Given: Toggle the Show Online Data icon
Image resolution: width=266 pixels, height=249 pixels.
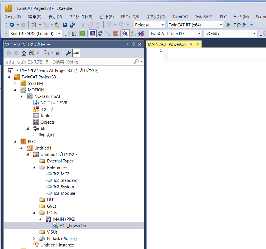Looking at the screenshot, I should (x=126, y=33).
